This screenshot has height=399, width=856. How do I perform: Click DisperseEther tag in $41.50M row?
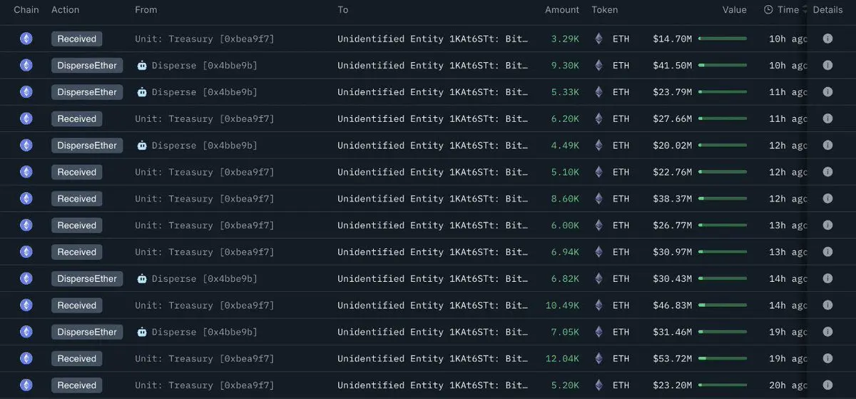tap(87, 65)
